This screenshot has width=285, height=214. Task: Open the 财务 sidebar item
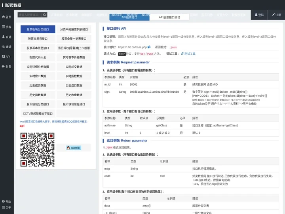[x=7, y=67]
